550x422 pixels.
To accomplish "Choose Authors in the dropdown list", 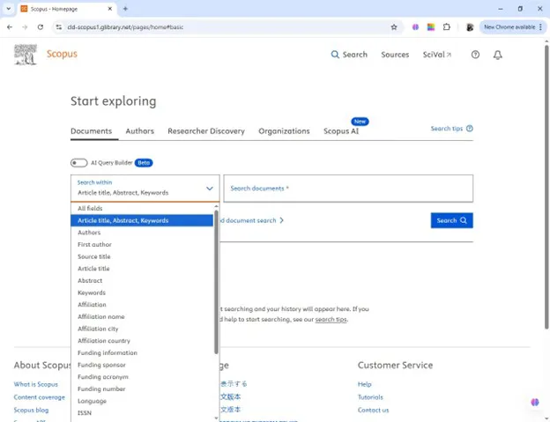I will point(142,233).
